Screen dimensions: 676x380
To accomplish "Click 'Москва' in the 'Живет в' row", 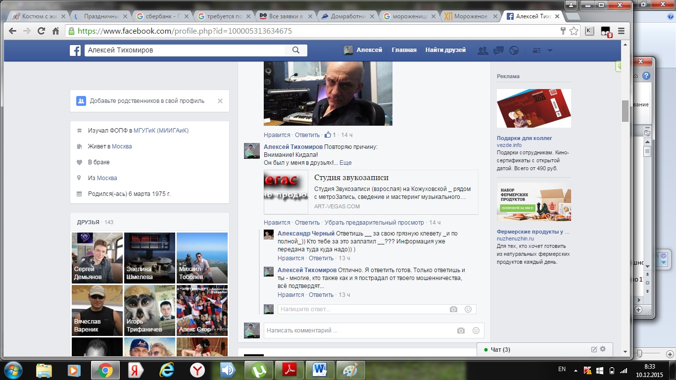I will 122,146.
